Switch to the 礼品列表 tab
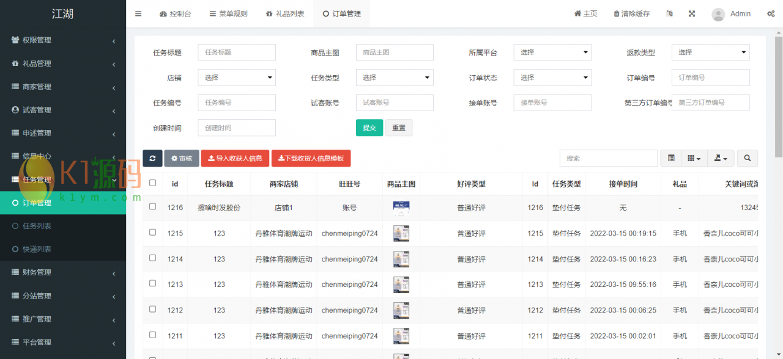This screenshot has height=359, width=783. coord(285,14)
